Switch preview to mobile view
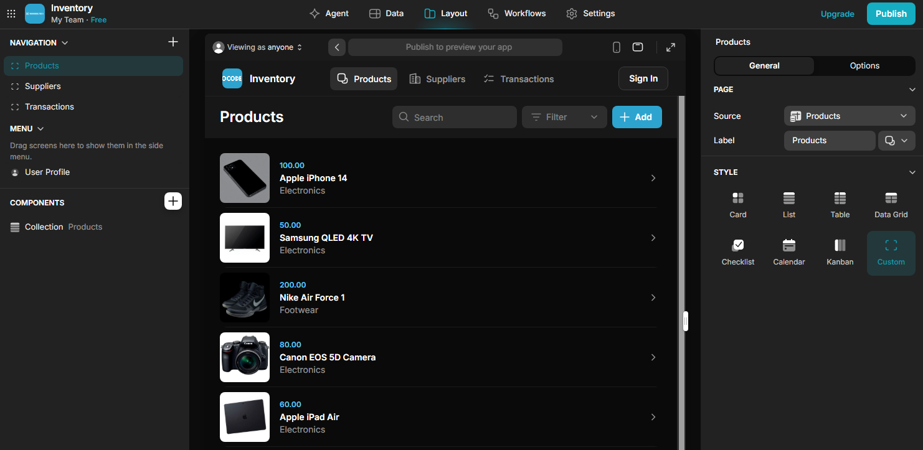Image resolution: width=923 pixels, height=450 pixels. 617,47
